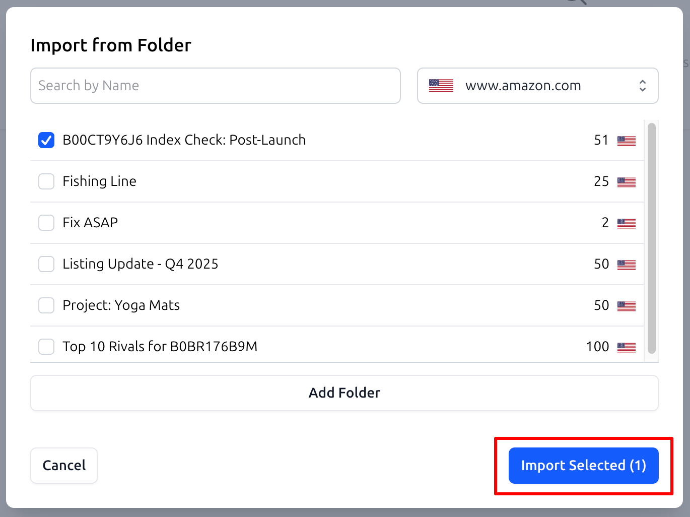Select the Listing Update - Q4 2025 row
This screenshot has height=517, width=690.
pos(302,264)
